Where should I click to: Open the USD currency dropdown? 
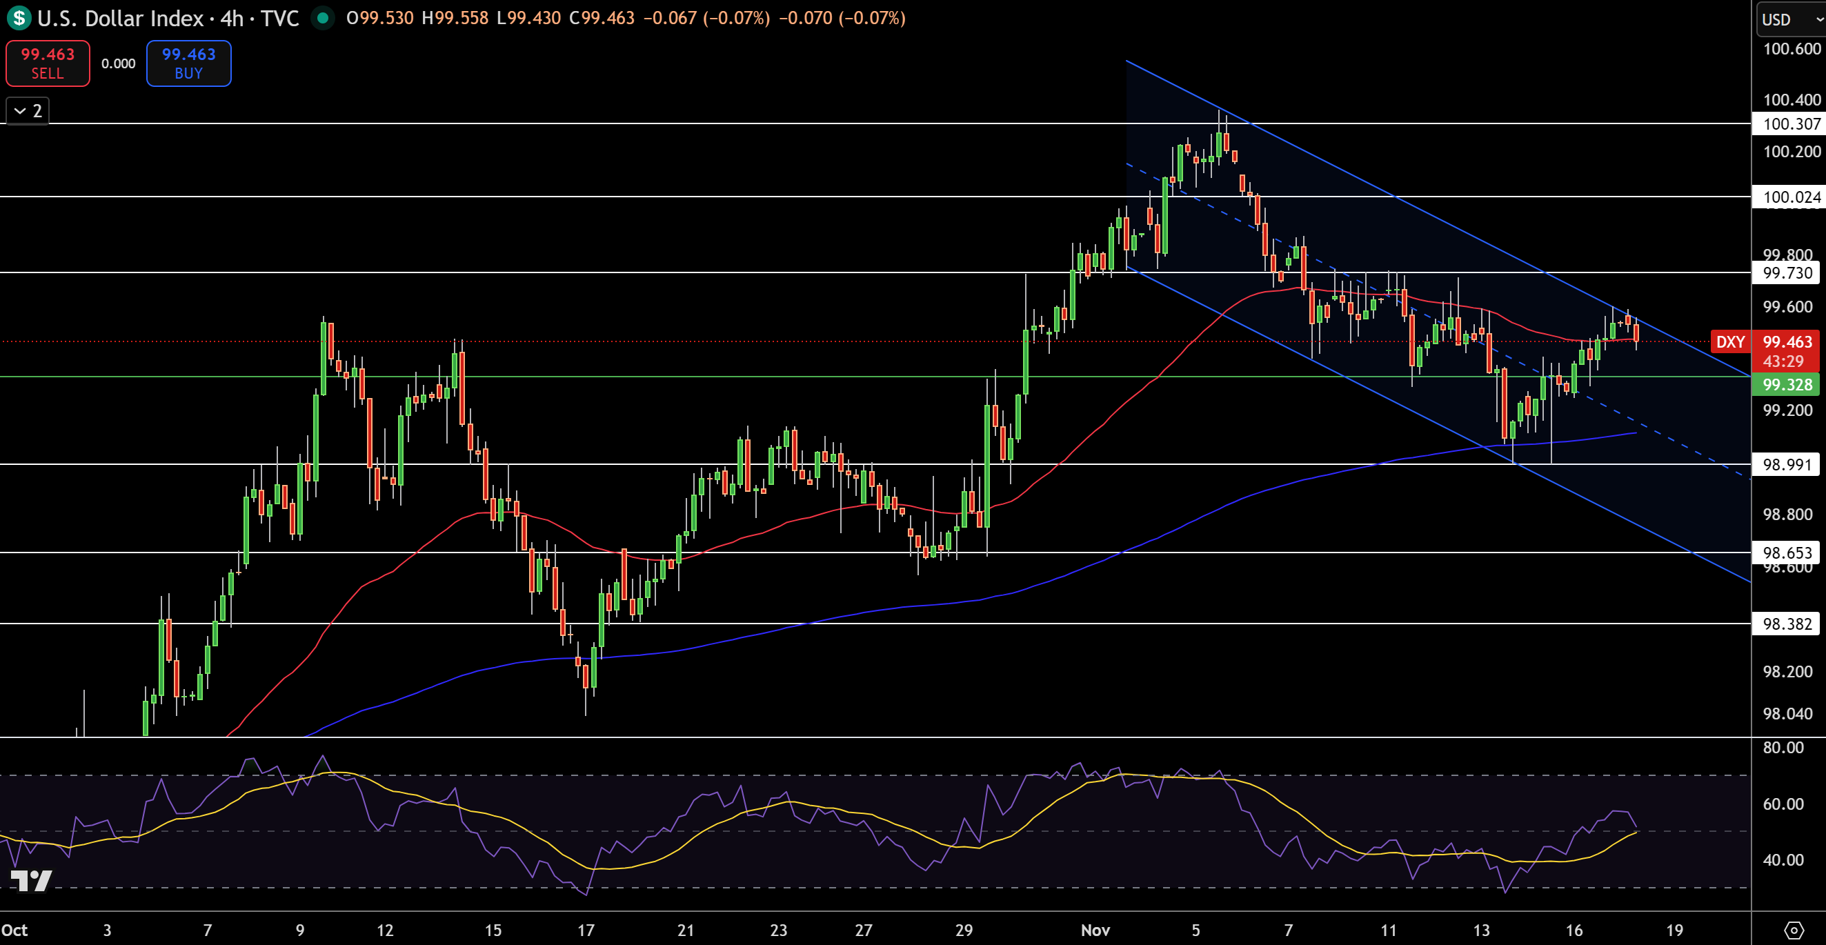(1789, 19)
